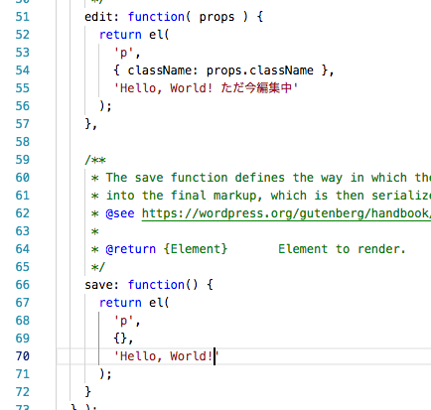This screenshot has height=410, width=431.
Task: Click the 'p' string on line 68
Action: pyautogui.click(x=123, y=321)
